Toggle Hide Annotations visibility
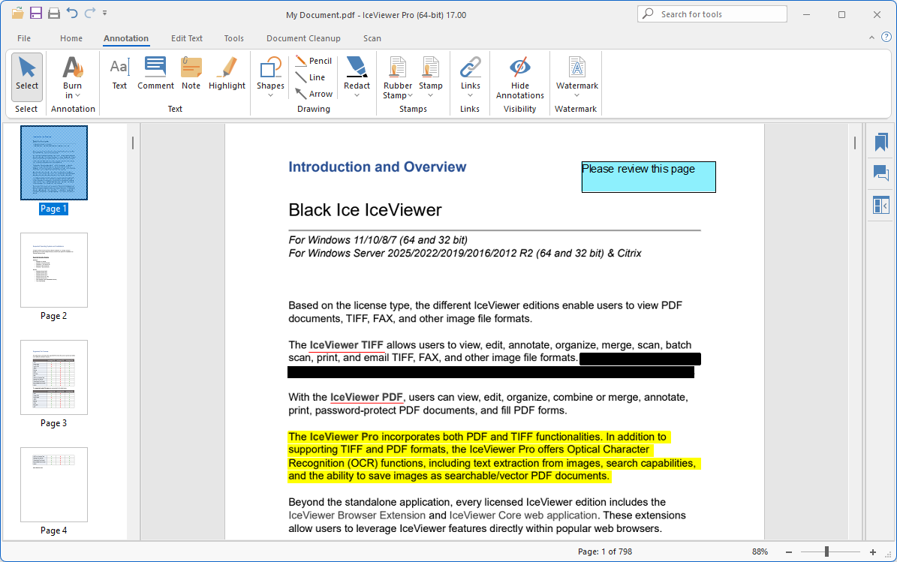Image resolution: width=897 pixels, height=562 pixels. click(x=519, y=78)
